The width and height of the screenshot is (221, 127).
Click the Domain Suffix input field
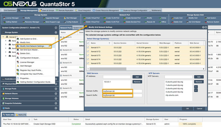(122, 91)
